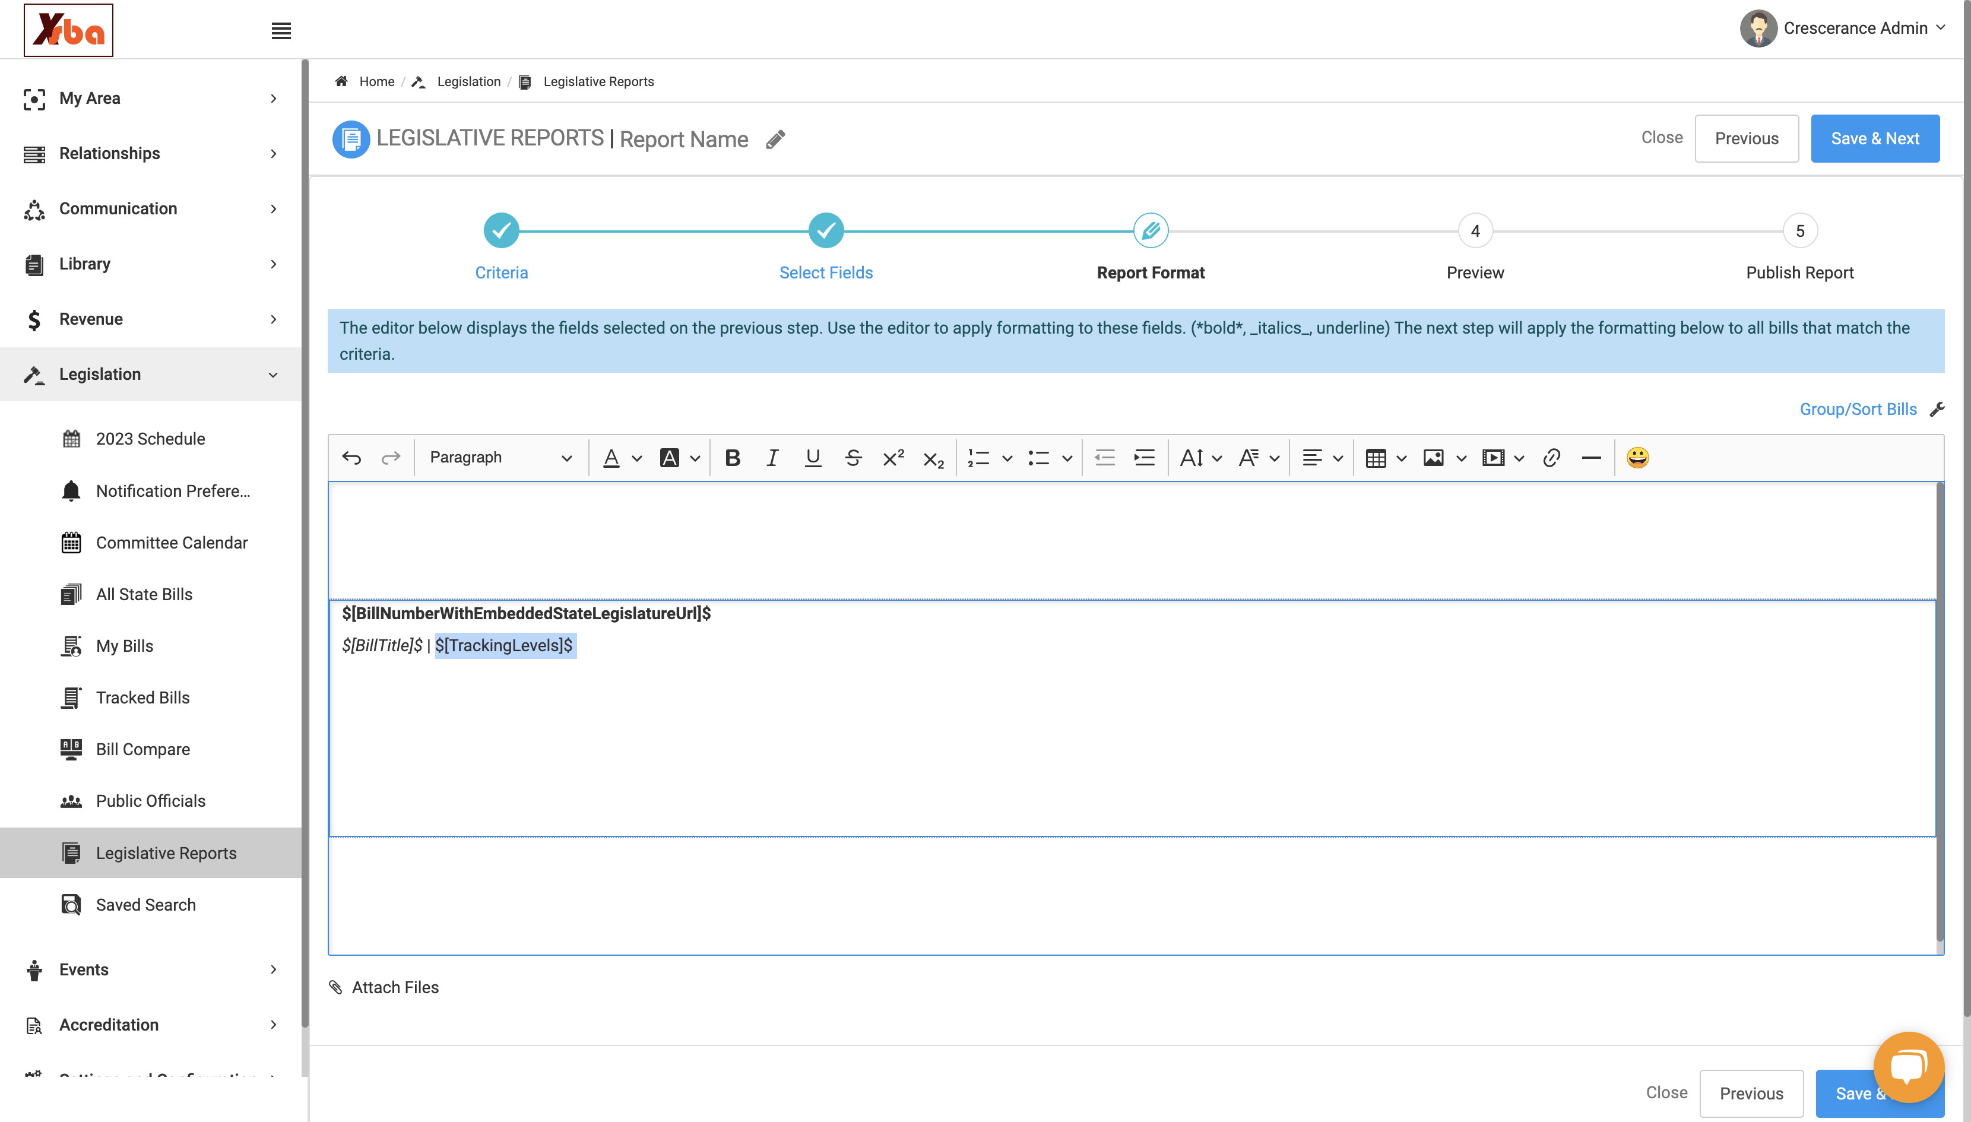Go to step 4 Preview

click(1475, 246)
